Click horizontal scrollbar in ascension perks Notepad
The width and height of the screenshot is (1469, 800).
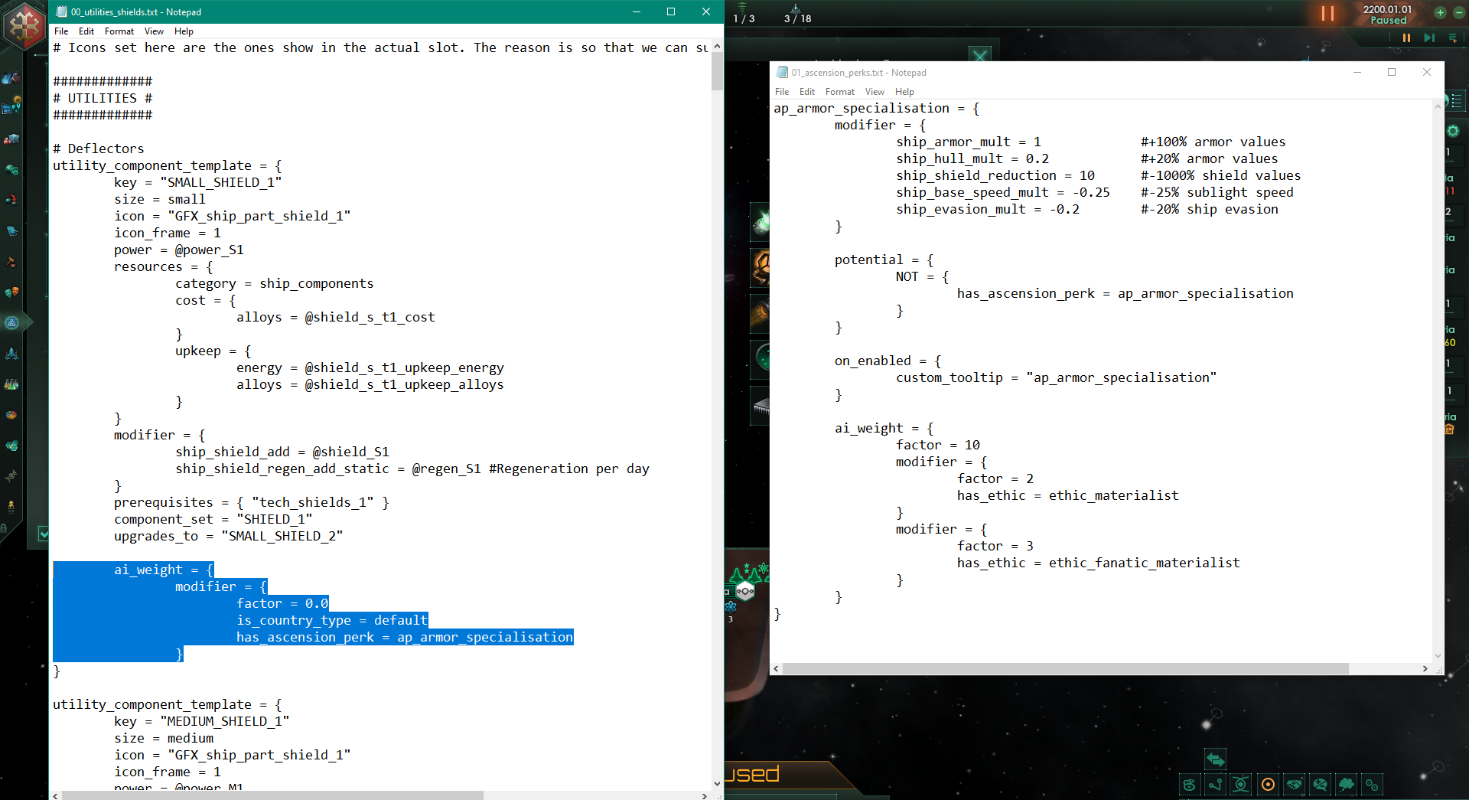1065,668
